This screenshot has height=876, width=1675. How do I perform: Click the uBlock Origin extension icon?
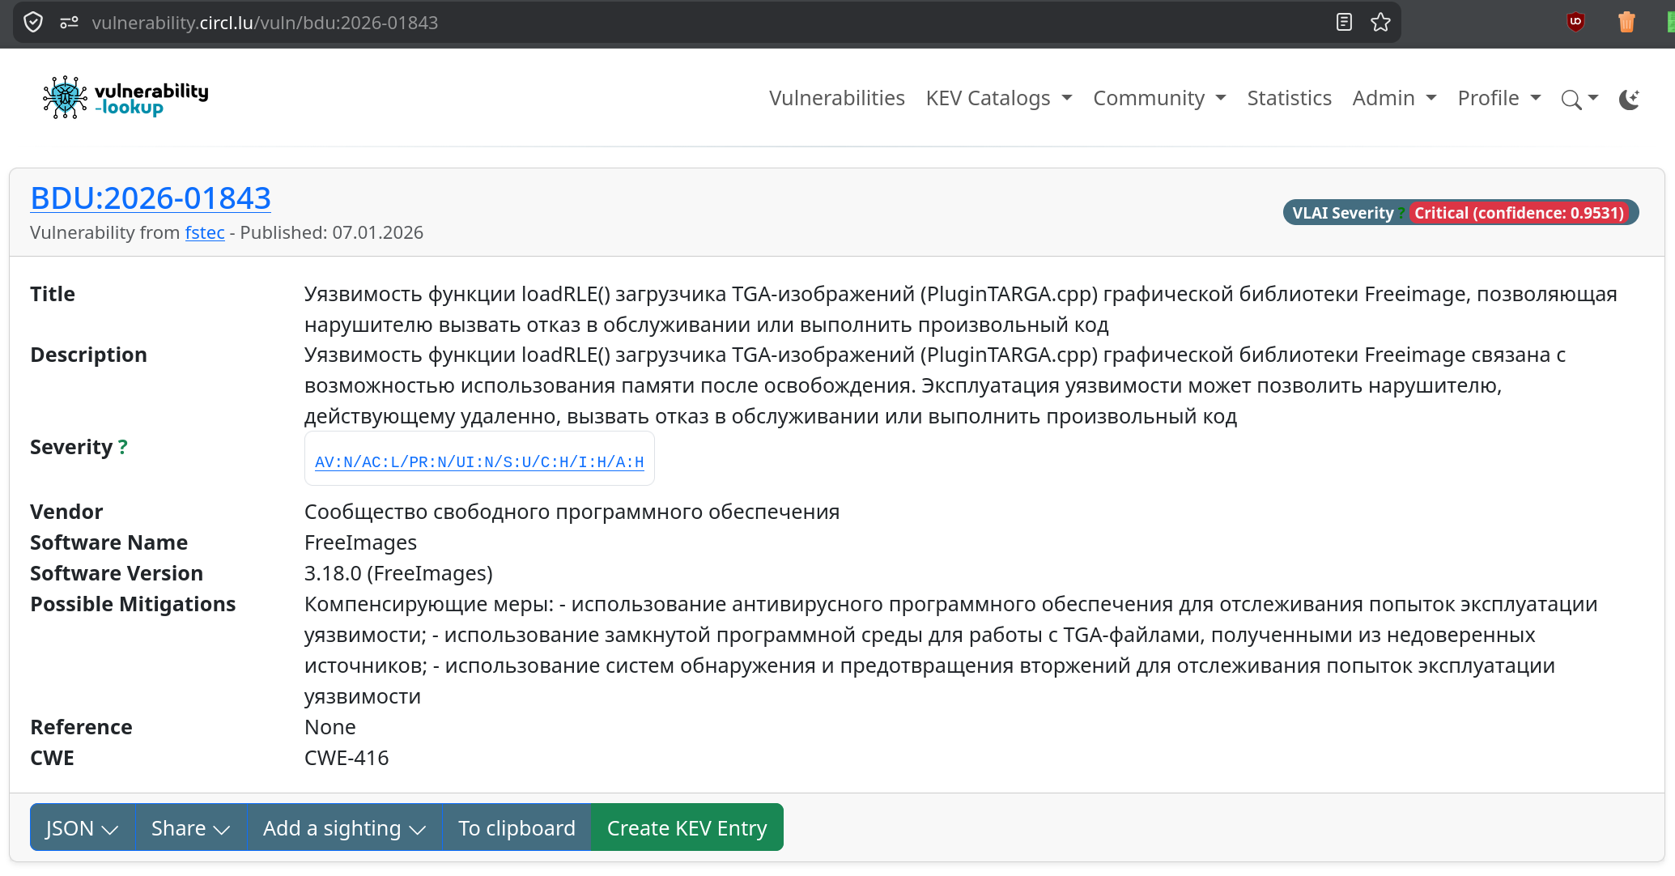point(1575,22)
